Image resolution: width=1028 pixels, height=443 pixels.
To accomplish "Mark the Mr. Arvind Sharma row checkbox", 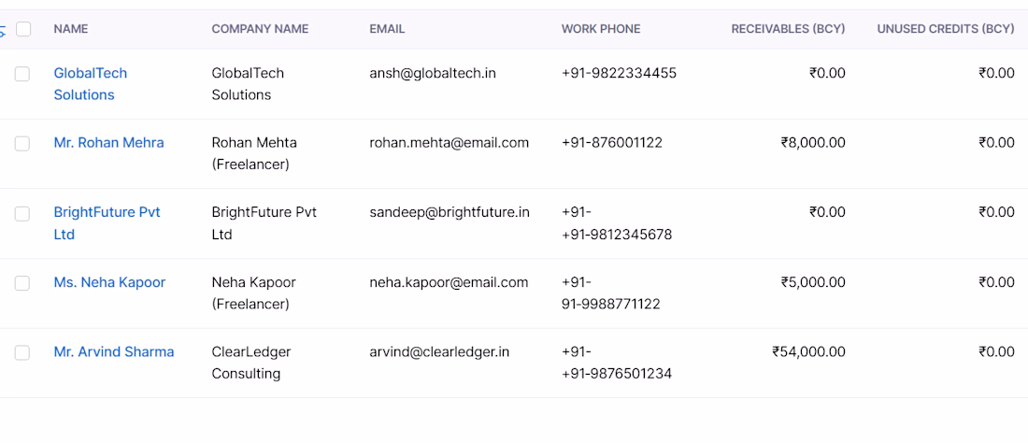I will (22, 352).
